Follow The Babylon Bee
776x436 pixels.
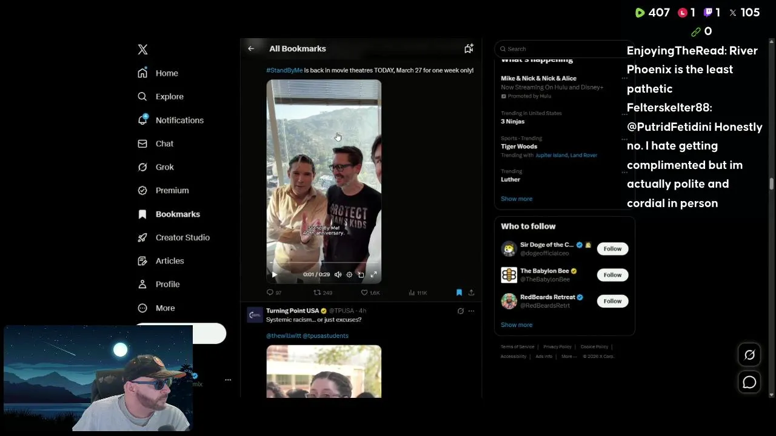612,275
